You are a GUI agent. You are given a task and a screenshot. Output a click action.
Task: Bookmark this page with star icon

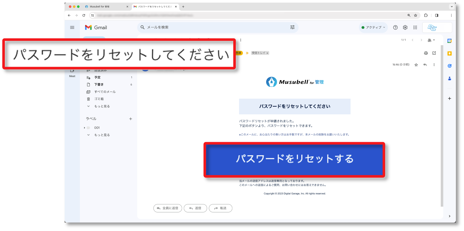tap(415, 16)
